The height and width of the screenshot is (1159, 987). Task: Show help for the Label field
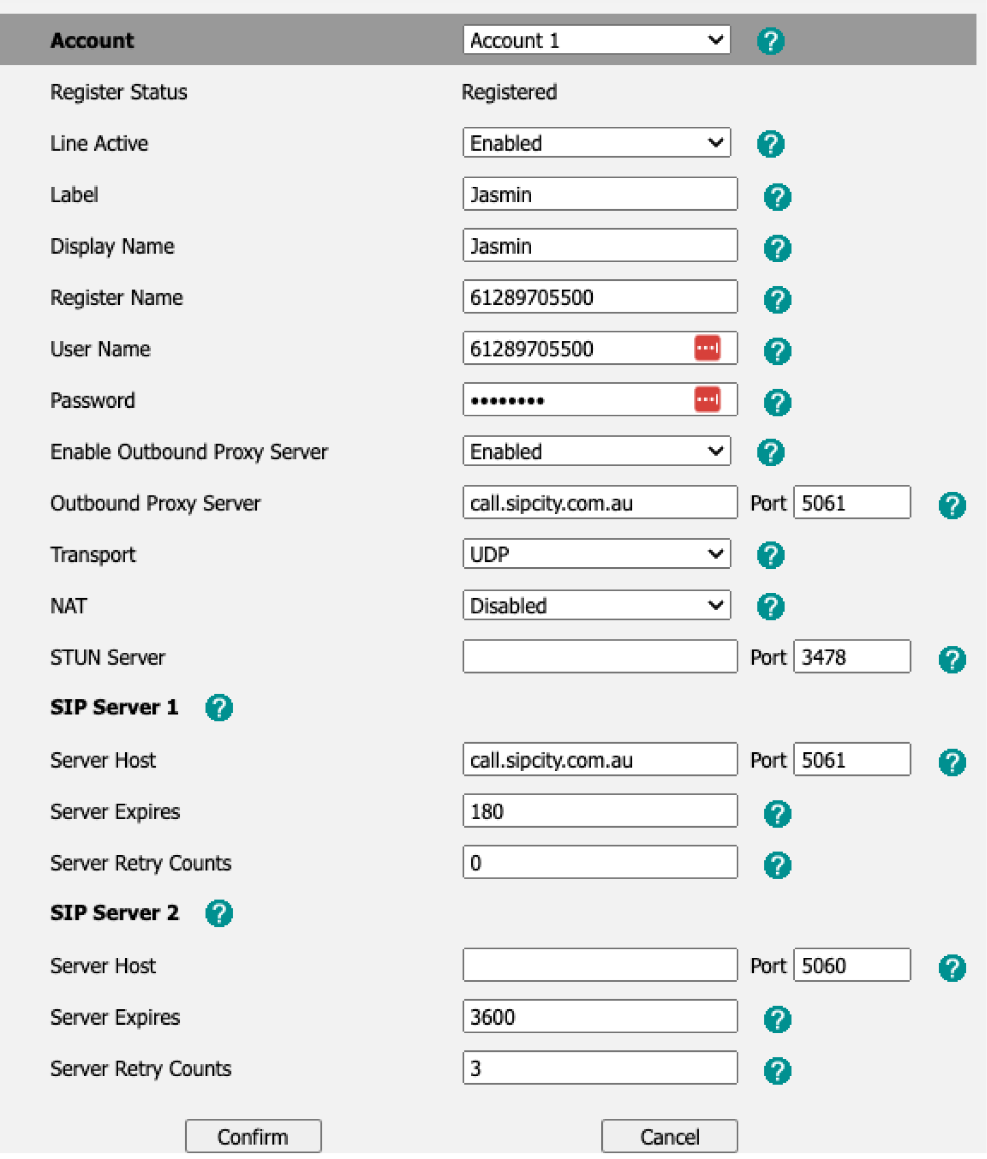point(777,197)
